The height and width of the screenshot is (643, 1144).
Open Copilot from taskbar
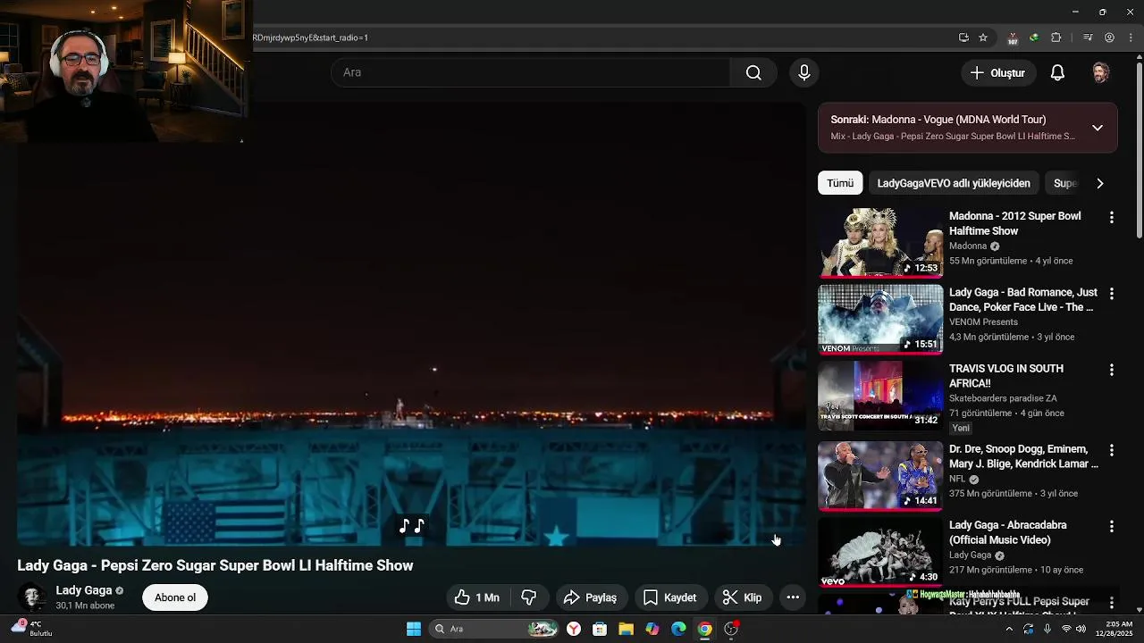point(652,629)
